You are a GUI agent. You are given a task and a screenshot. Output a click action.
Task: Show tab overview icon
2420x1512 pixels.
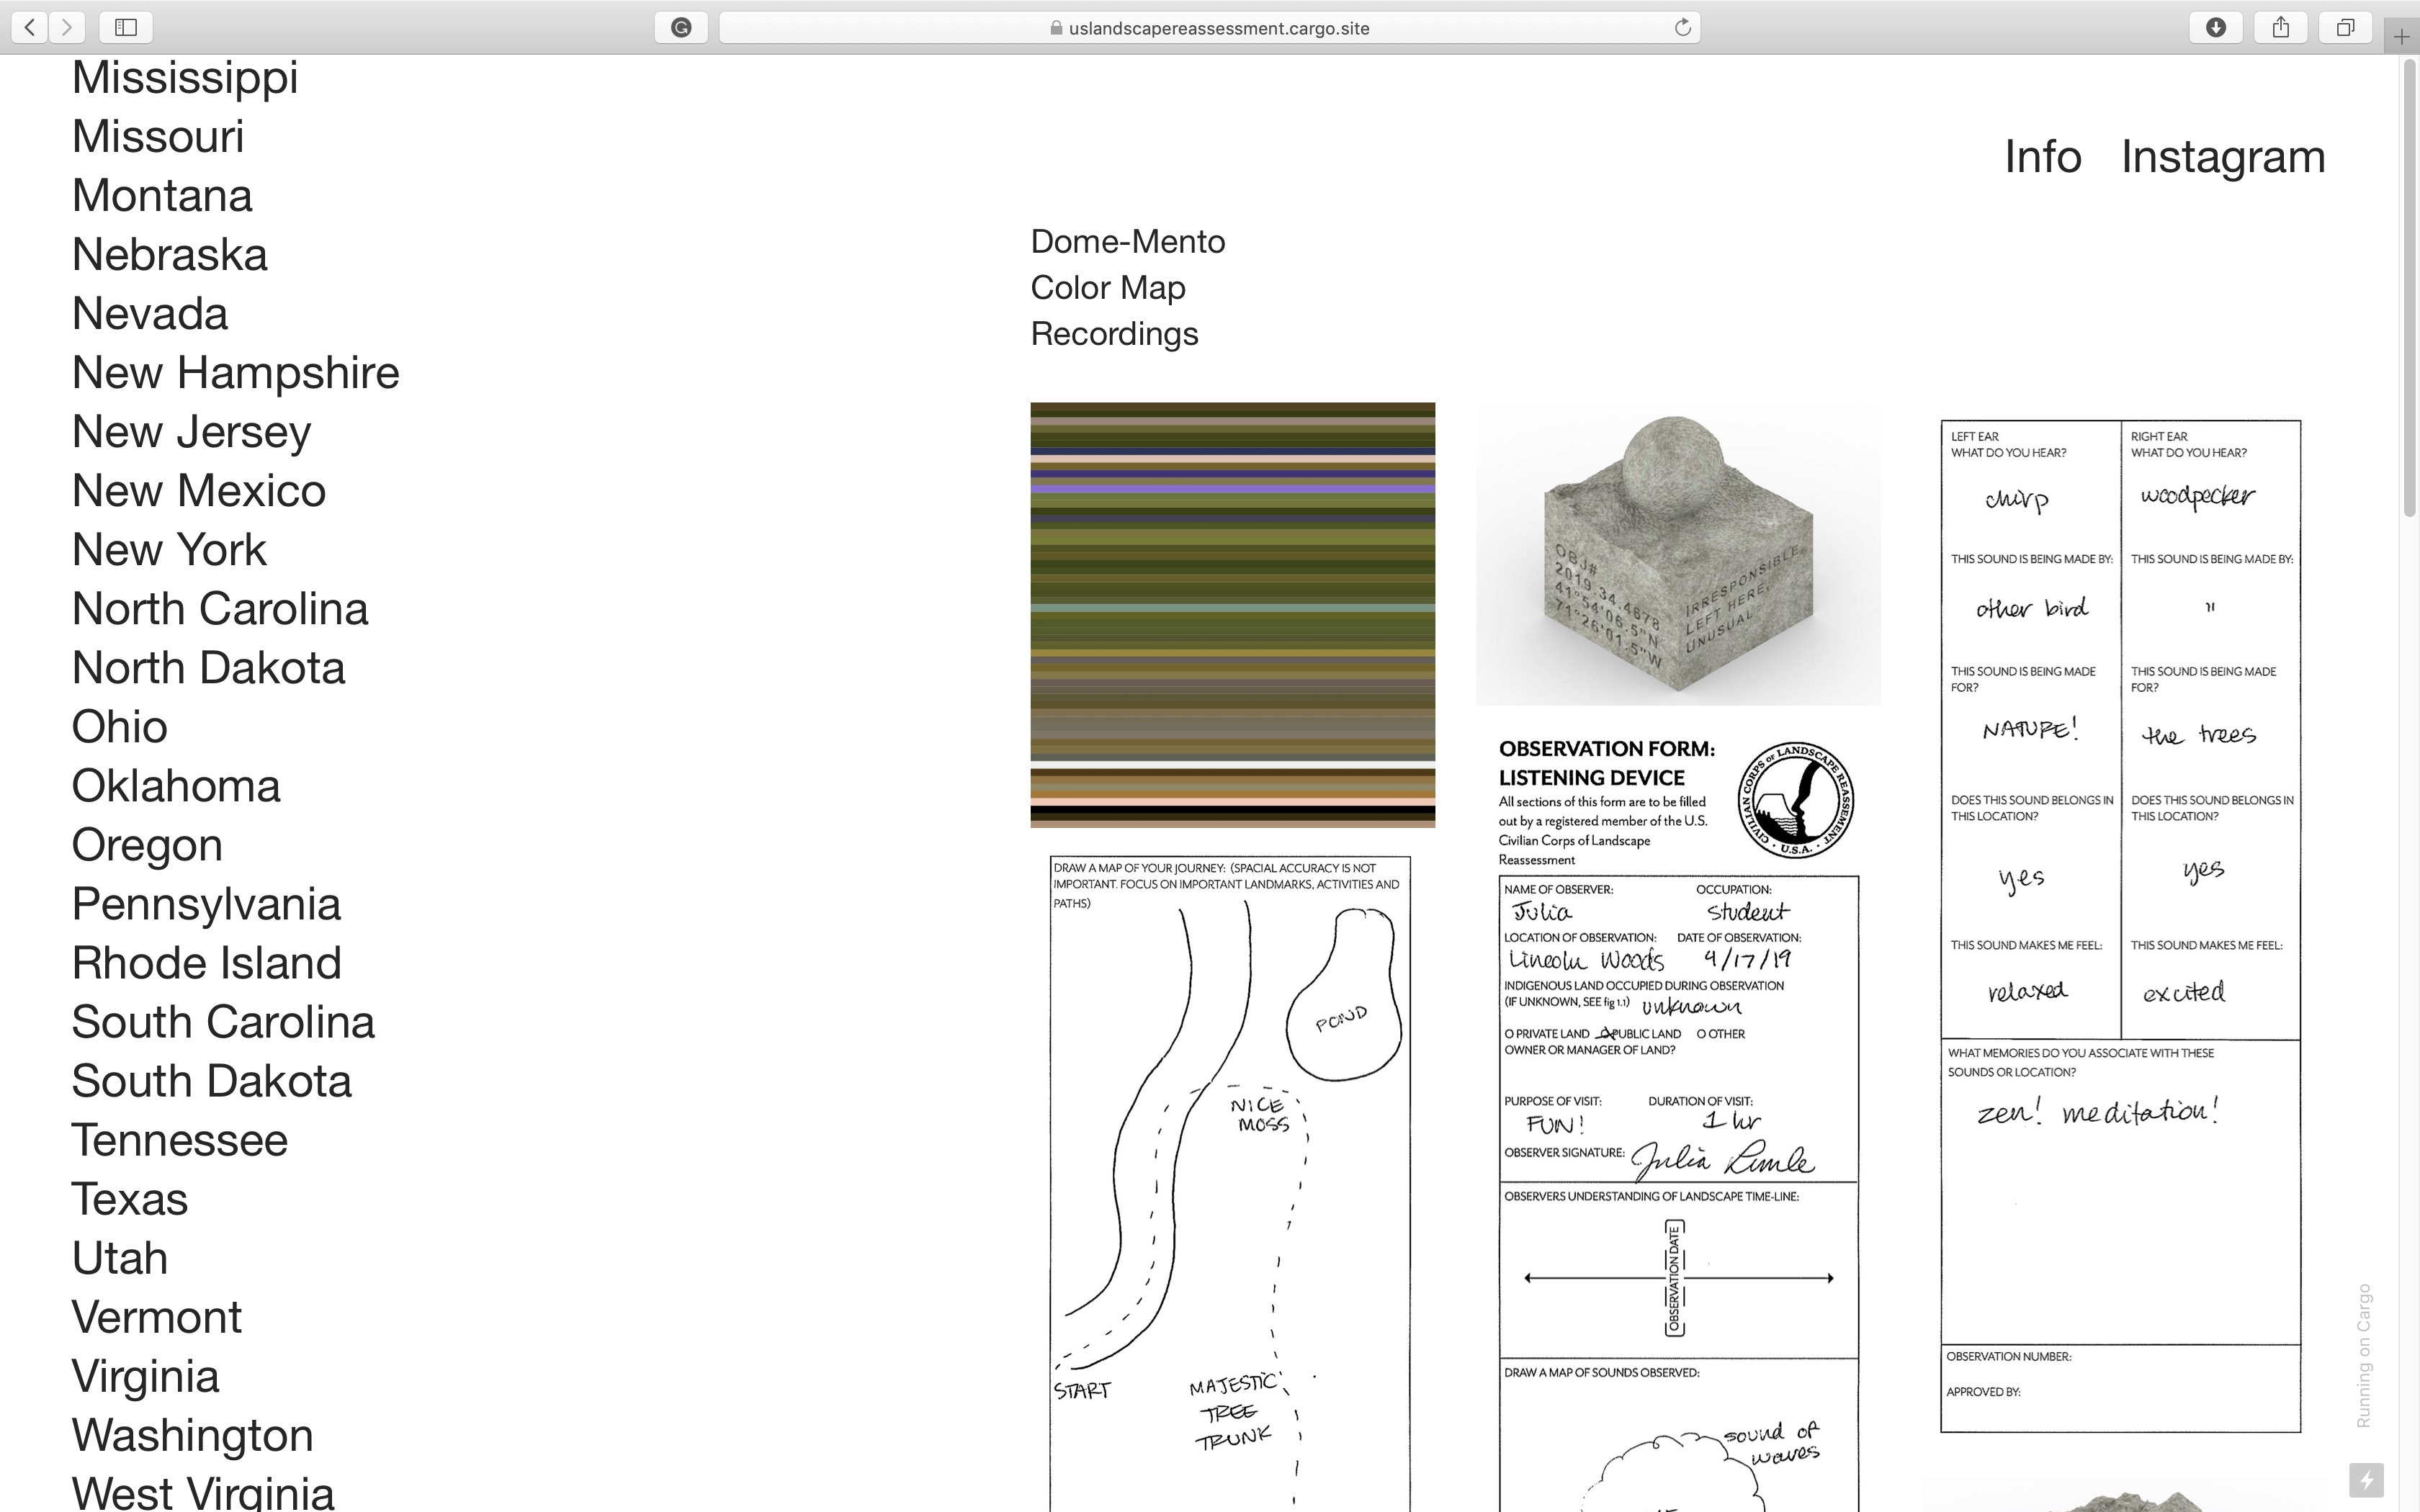2345,27
